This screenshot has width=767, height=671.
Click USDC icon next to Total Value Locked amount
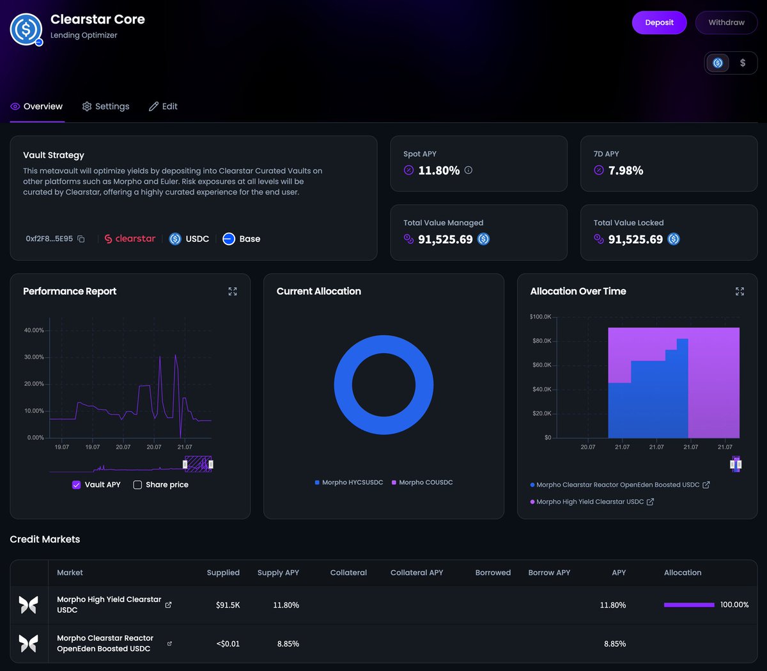pyautogui.click(x=674, y=239)
